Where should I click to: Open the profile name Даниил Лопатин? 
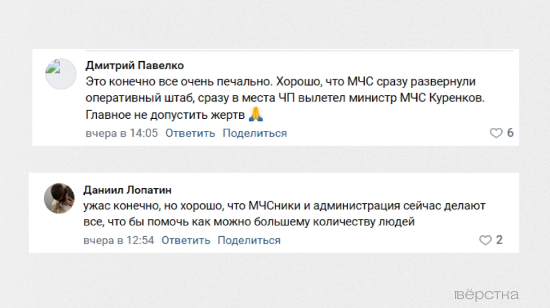tap(127, 190)
